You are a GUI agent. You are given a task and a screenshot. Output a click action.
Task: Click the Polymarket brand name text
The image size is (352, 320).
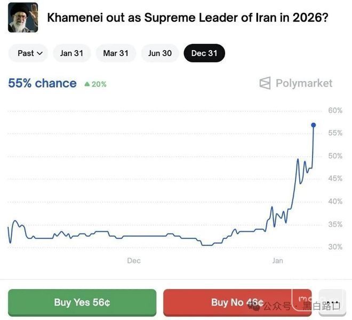pyautogui.click(x=303, y=83)
